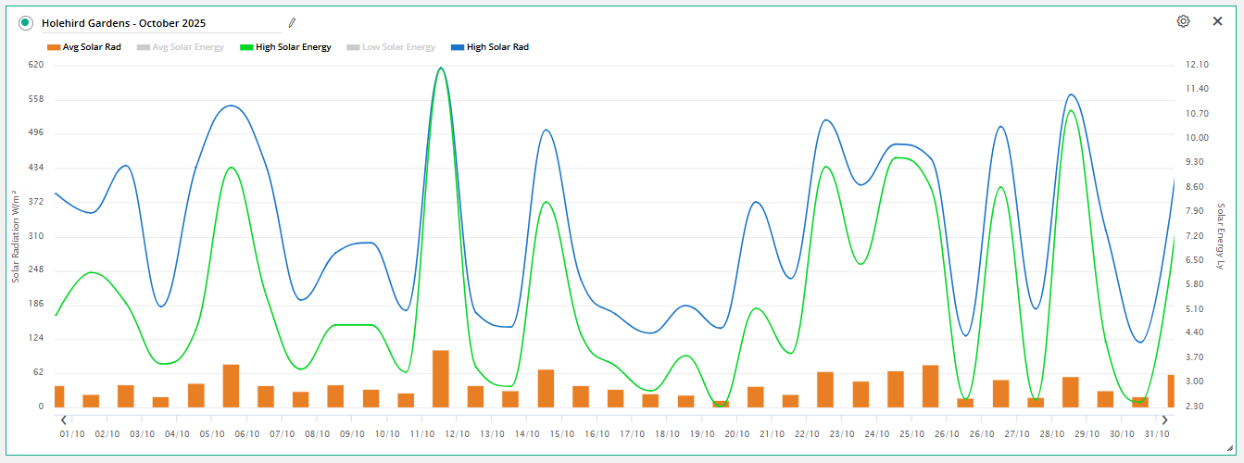Click the 31/10 date label on x-axis

[x=1157, y=433]
